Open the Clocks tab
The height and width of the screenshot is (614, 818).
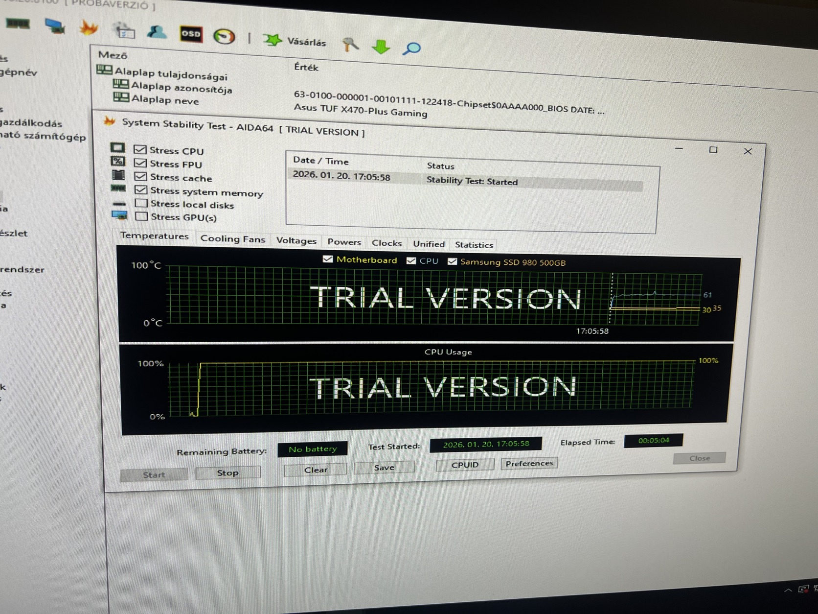(x=386, y=243)
